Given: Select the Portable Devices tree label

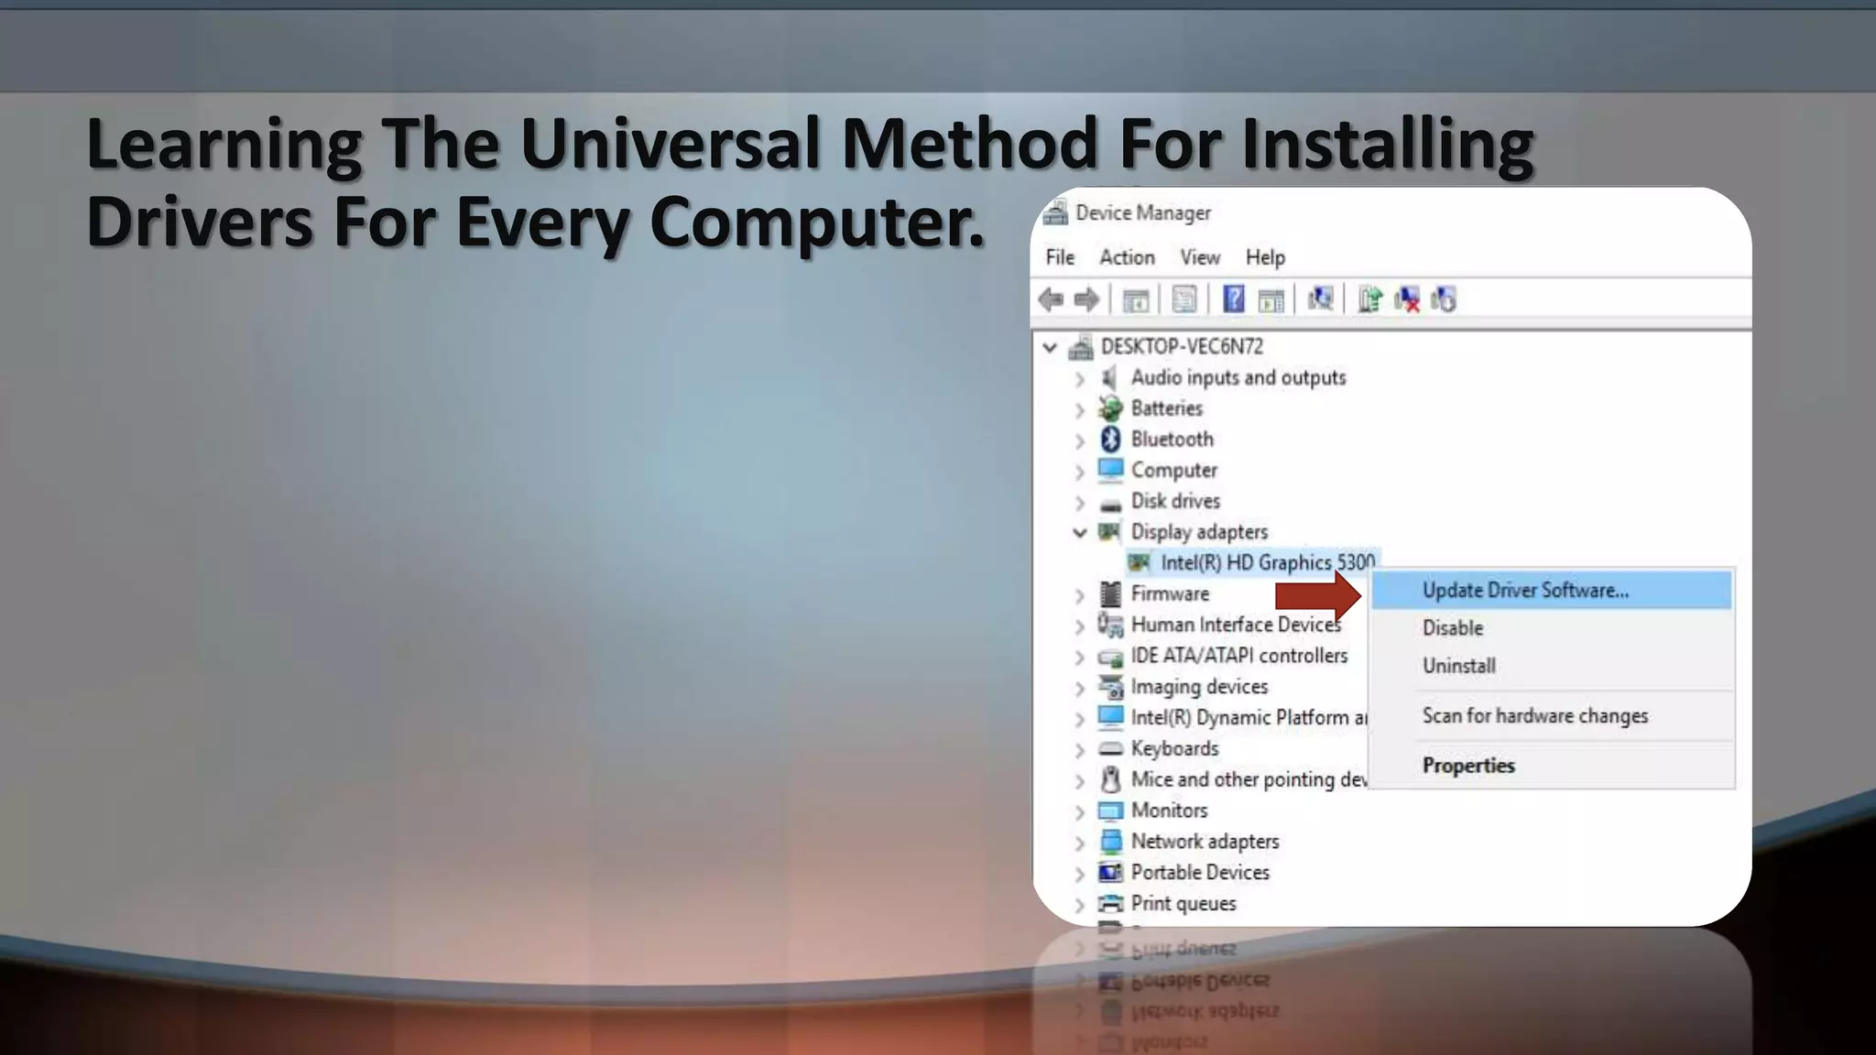Looking at the screenshot, I should tap(1200, 872).
